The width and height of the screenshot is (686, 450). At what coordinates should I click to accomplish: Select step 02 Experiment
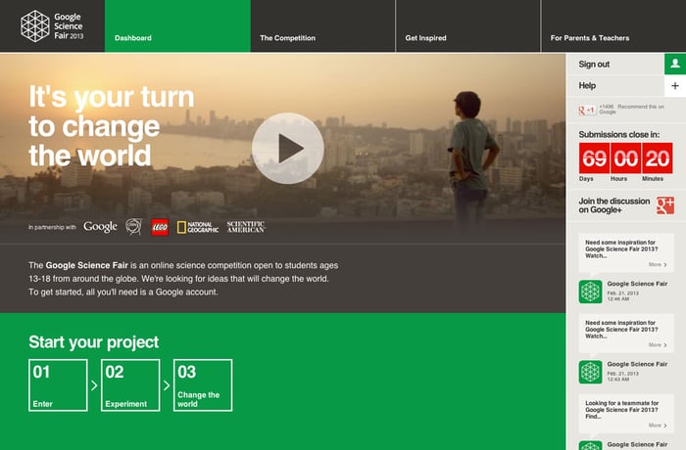pos(130,385)
